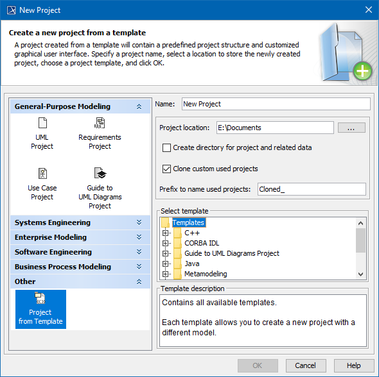Click the template list scroll up arrow
Image resolution: width=379 pixels, height=377 pixels.
(x=360, y=223)
